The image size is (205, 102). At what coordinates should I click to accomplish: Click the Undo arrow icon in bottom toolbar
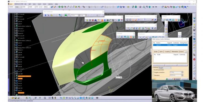coord(30,98)
